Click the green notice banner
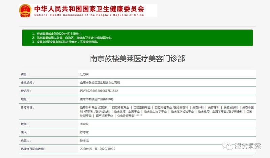The image size is (270, 158). point(137,38)
